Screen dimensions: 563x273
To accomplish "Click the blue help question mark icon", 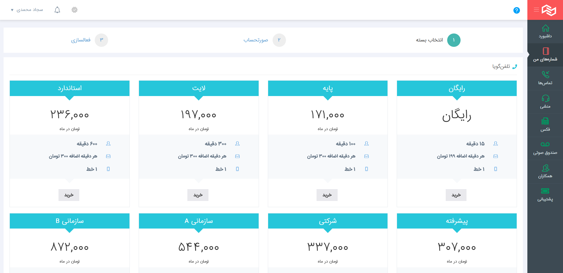I will coord(516,10).
